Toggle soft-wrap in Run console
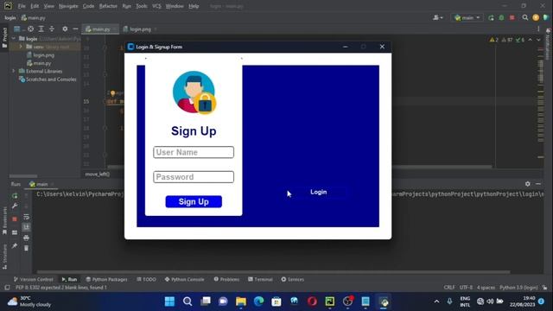 (26, 217)
